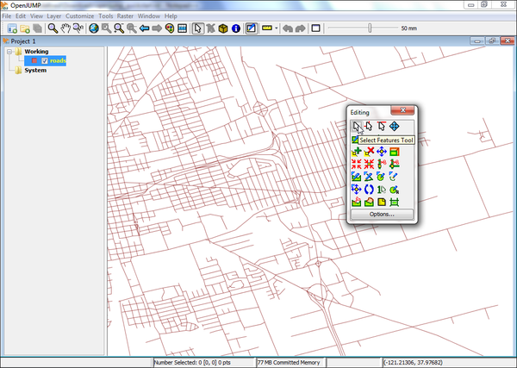Click the scale slider in toolbar

(x=370, y=28)
